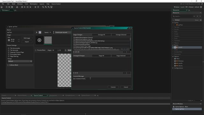Open the Resources panel header dropdown
204x115 pixels.
(200, 13)
